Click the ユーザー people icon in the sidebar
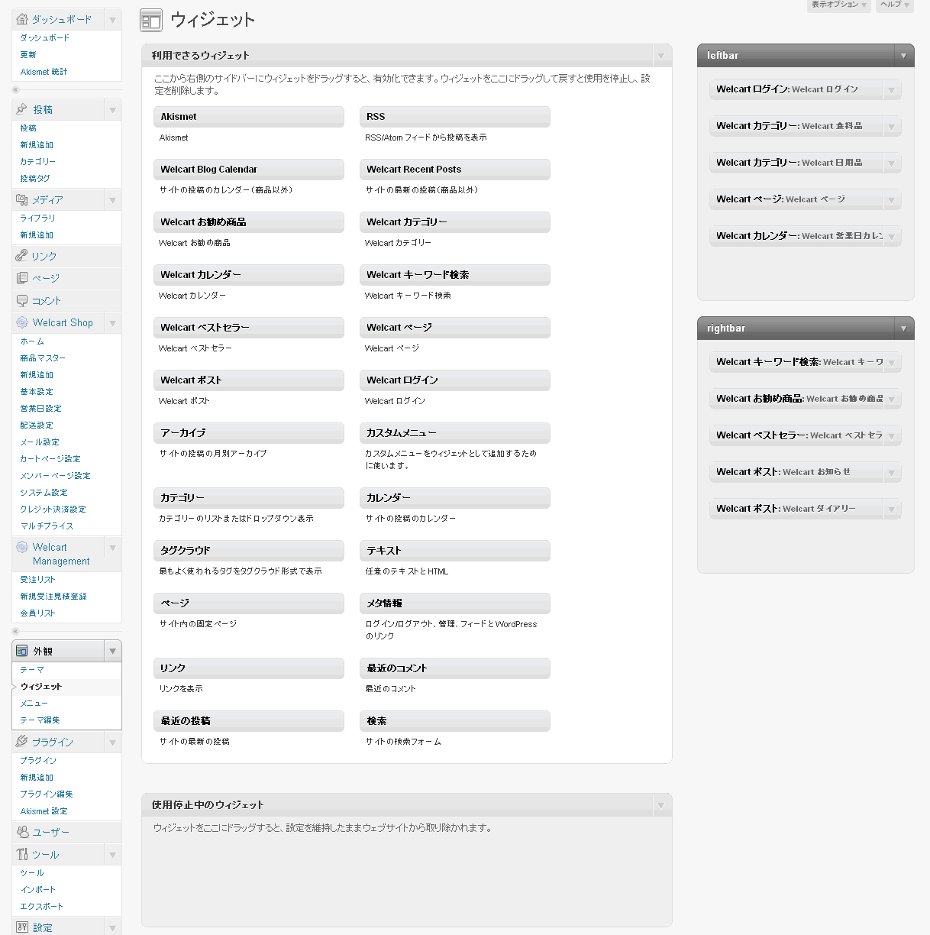Image resolution: width=930 pixels, height=935 pixels. point(22,832)
